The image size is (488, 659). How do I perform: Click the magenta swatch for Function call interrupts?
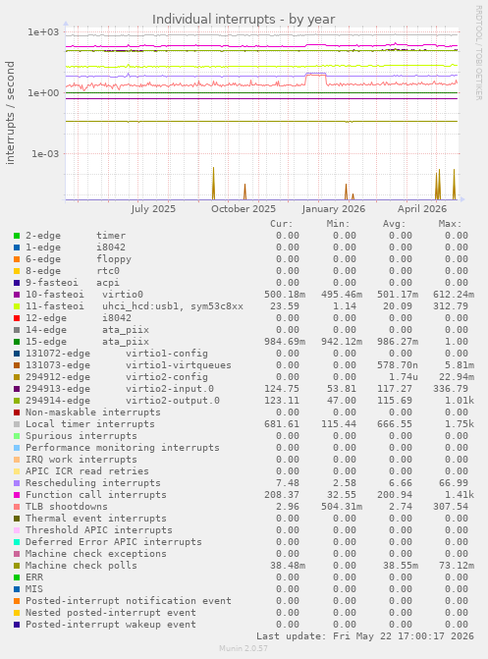point(17,495)
